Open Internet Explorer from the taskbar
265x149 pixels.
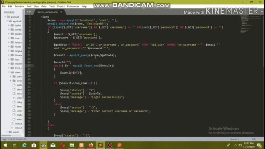24,145
